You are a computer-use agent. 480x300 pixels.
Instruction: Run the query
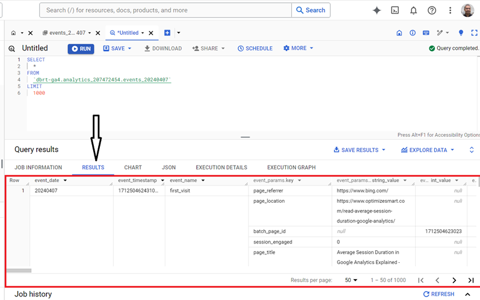click(x=81, y=49)
